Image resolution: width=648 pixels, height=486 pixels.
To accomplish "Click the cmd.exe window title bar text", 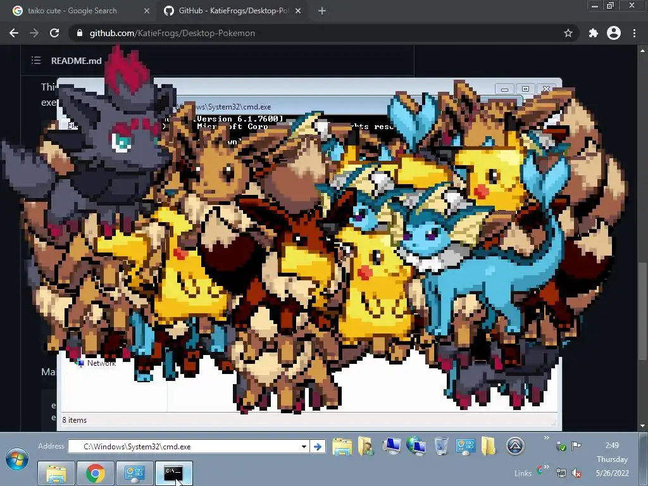I will point(232,106).
